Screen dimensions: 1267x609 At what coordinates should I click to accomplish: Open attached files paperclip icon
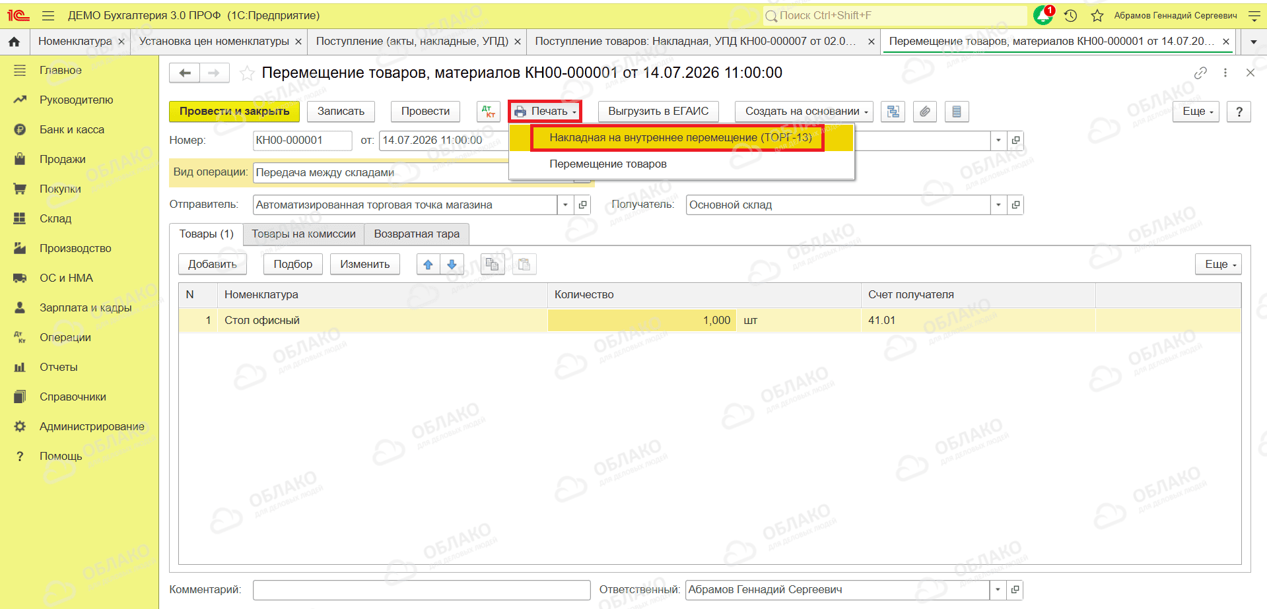925,112
